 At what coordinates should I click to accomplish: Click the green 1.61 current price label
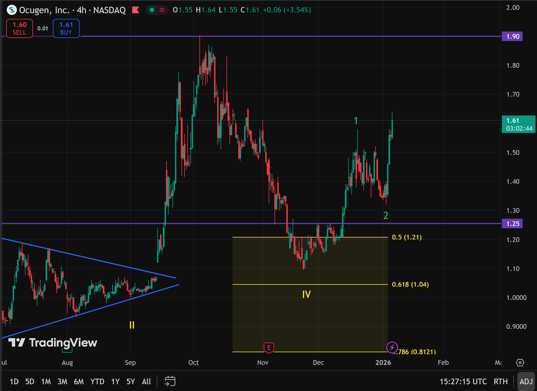tap(513, 120)
